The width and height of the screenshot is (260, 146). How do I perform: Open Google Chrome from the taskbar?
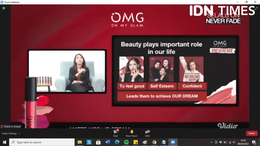(x=154, y=142)
